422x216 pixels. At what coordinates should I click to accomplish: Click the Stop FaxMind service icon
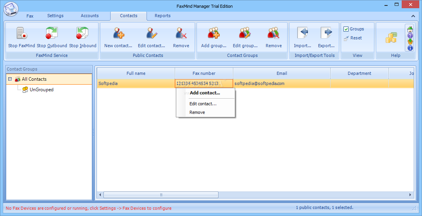pos(21,33)
